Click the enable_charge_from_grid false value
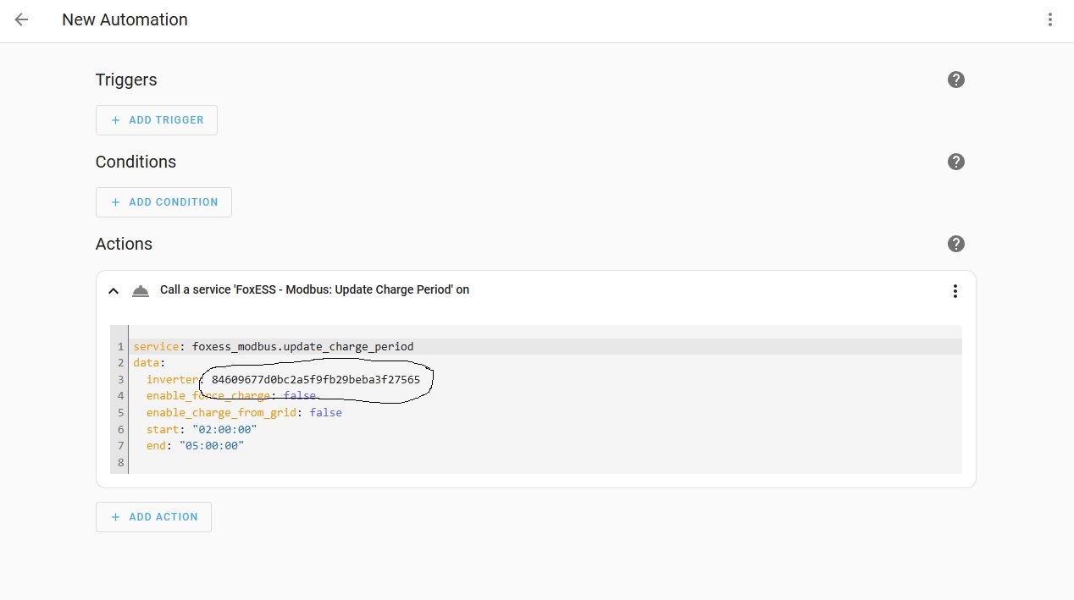1074x600 pixels. [325, 412]
